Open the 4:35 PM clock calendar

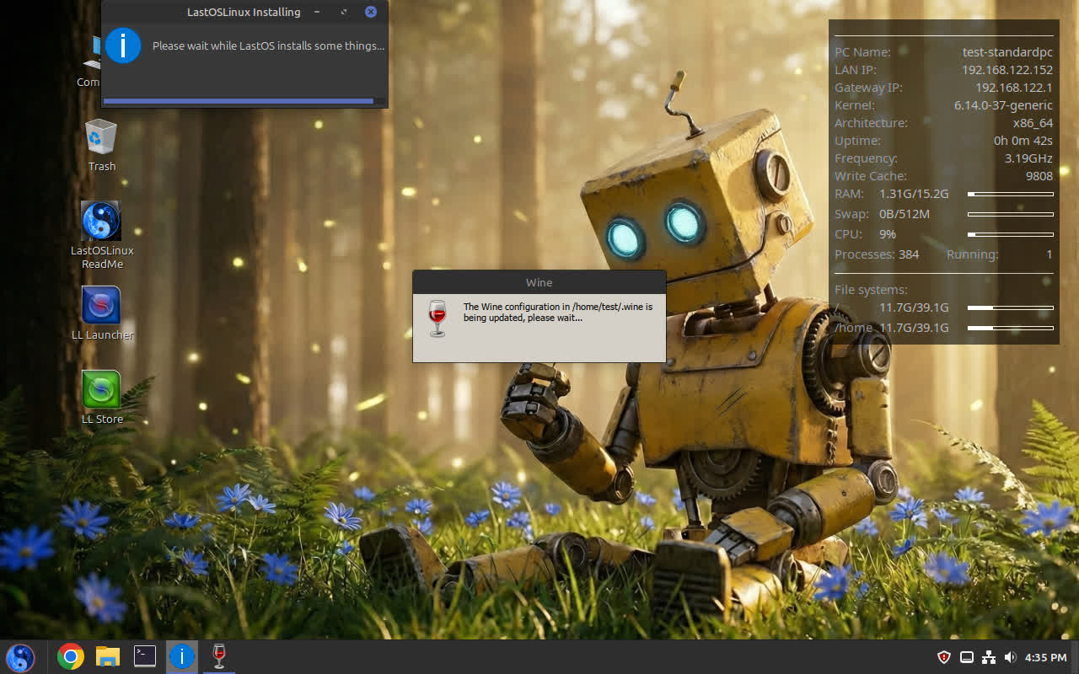(x=1046, y=657)
